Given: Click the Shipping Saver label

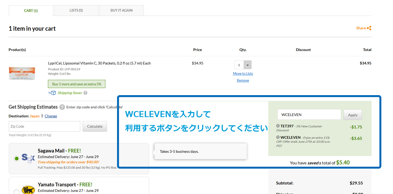Looking at the screenshot, I should pyautogui.click(x=70, y=93).
